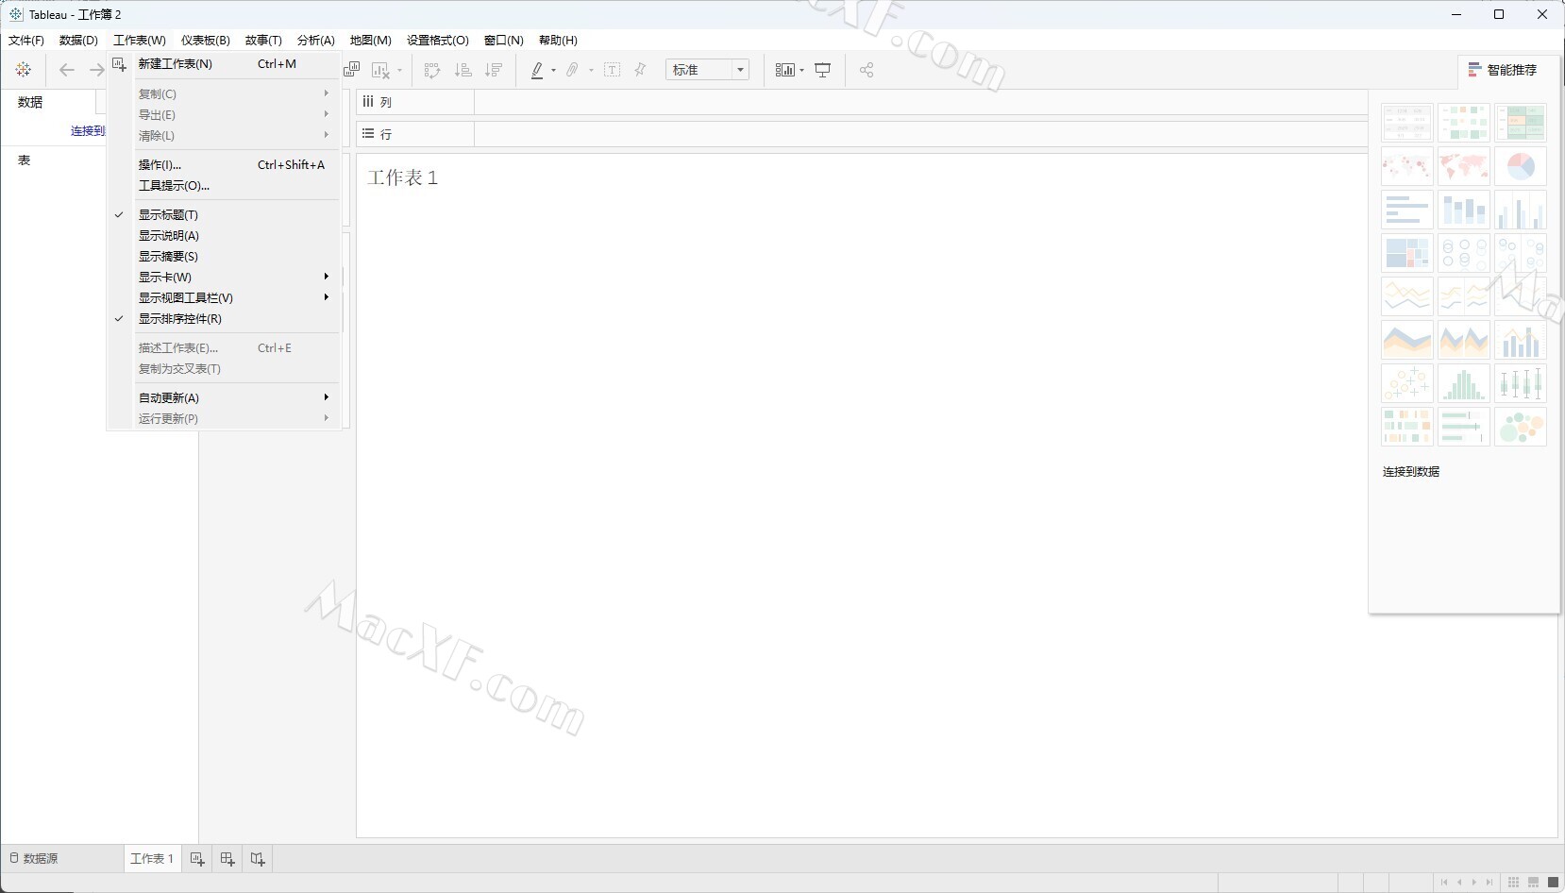Select the pie chart in Show Me panel
Screen dimensions: 1565x893
tap(1520, 166)
